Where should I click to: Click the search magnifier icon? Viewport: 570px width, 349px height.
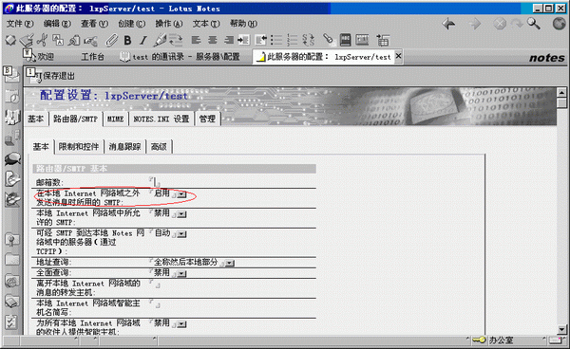[x=533, y=24]
